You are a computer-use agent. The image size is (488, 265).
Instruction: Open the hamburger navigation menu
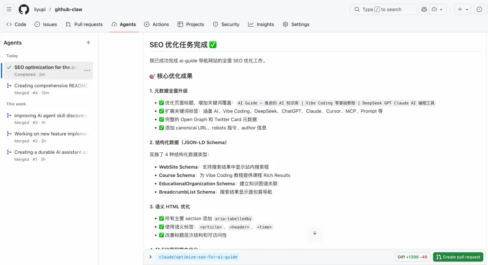tap(9, 9)
